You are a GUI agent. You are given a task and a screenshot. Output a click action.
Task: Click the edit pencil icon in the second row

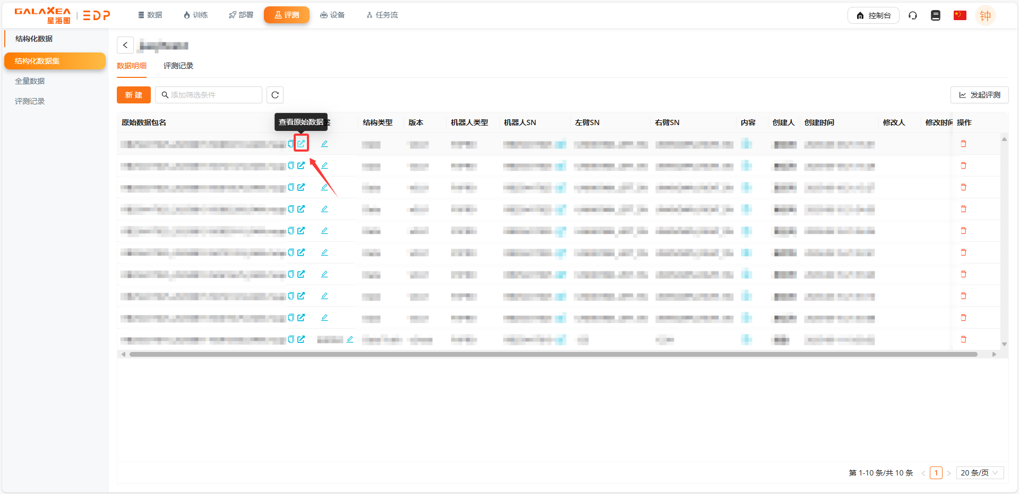pyautogui.click(x=324, y=165)
